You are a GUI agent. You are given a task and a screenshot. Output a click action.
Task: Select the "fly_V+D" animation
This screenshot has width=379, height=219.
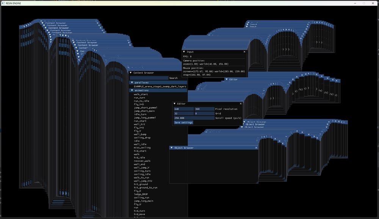[x=139, y=105]
